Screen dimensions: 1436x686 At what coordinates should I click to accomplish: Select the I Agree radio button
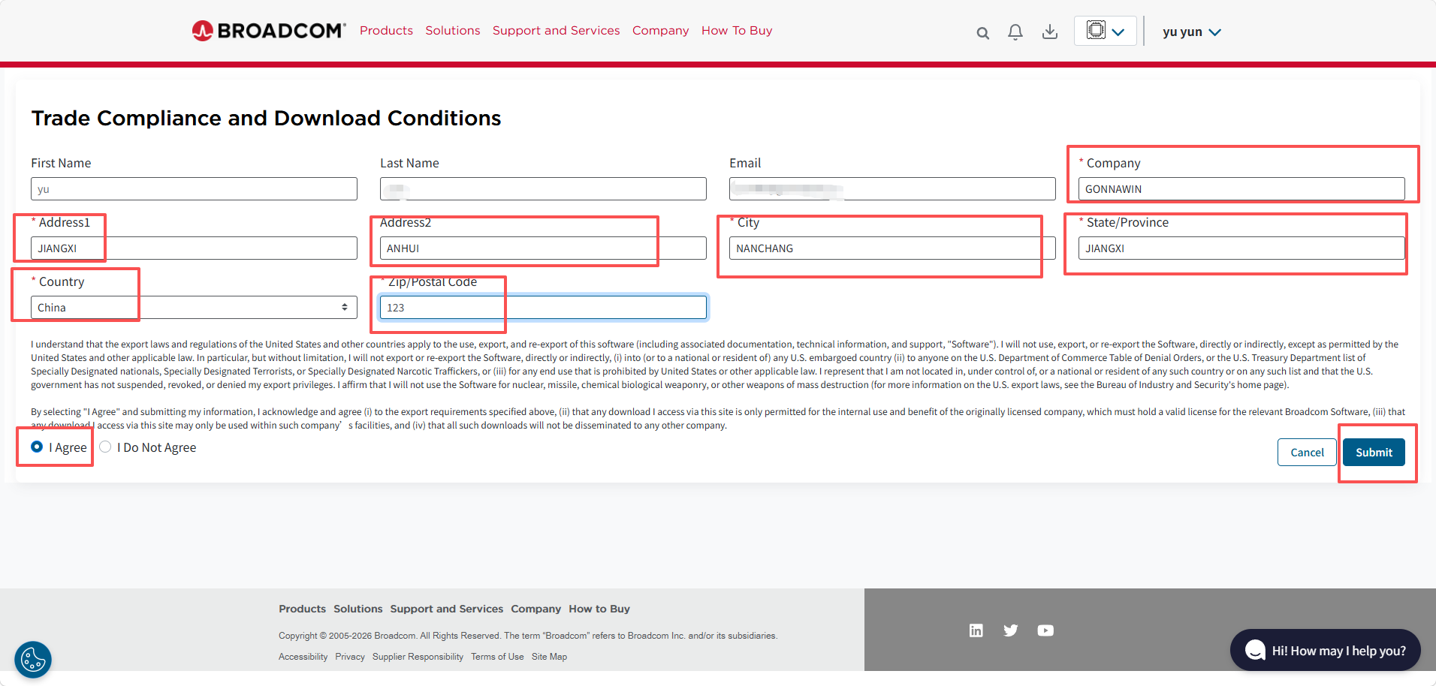tap(37, 447)
